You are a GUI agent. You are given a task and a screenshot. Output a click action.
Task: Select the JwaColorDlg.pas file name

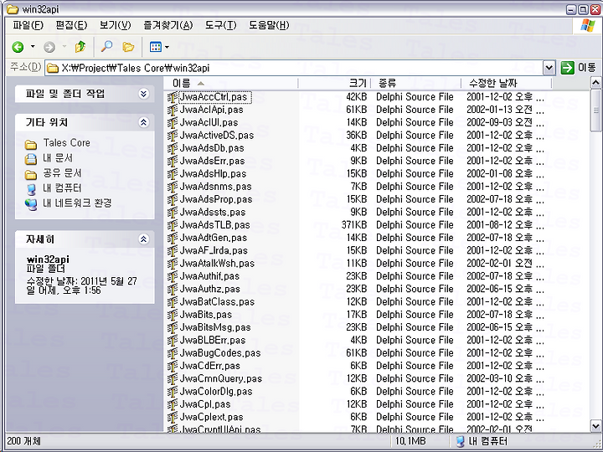[216, 391]
